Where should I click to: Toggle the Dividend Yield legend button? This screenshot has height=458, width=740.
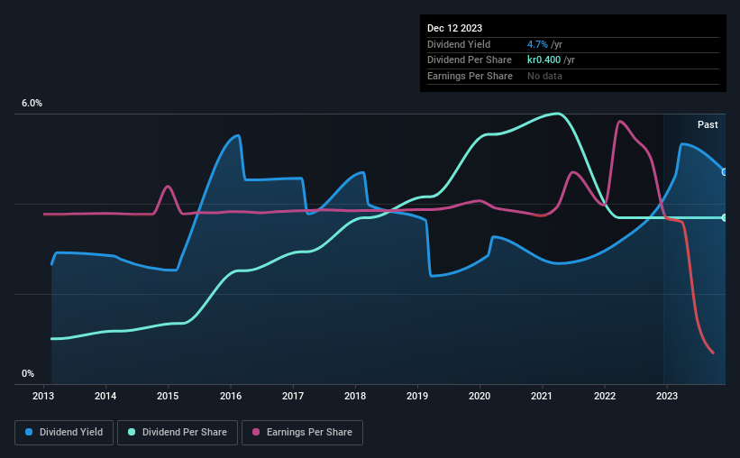pyautogui.click(x=64, y=433)
